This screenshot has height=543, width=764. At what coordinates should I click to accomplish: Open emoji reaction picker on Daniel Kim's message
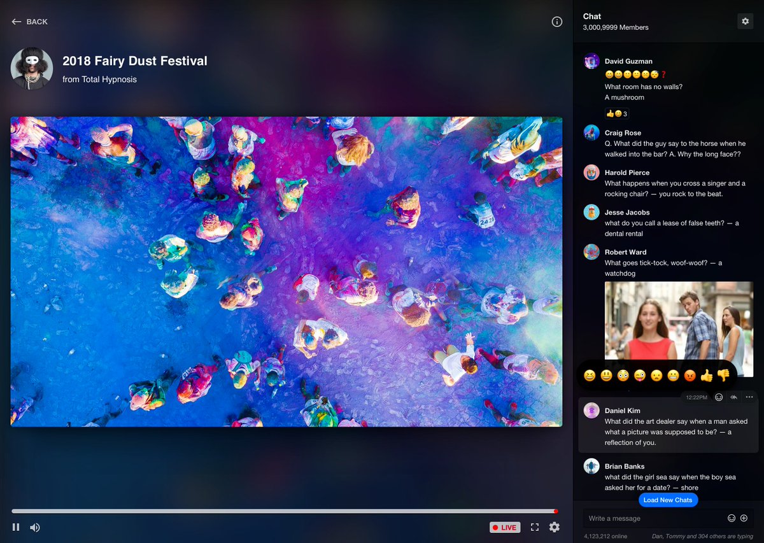(719, 397)
